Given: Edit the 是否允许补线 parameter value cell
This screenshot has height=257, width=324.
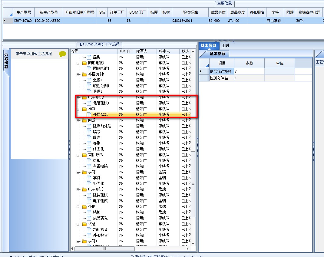Looking at the screenshot, I should click(249, 71).
